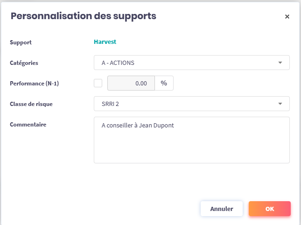Close the Personnalisation des supports dialog
This screenshot has width=301, height=225.
[x=287, y=17]
